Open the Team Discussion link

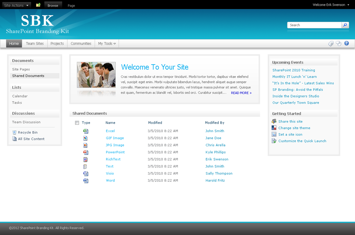tap(26, 122)
